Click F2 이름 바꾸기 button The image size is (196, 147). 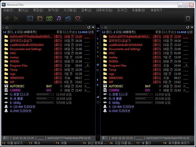(x=13, y=143)
